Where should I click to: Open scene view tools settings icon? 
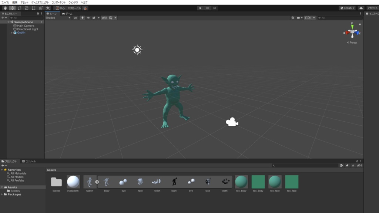pyautogui.click(x=293, y=18)
